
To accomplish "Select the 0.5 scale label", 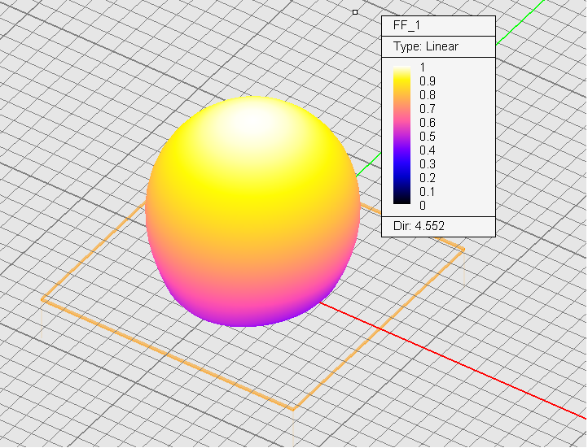I will click(427, 136).
